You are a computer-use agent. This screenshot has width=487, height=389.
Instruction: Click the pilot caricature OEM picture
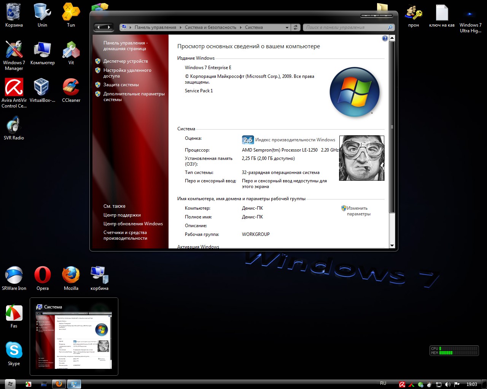361,158
